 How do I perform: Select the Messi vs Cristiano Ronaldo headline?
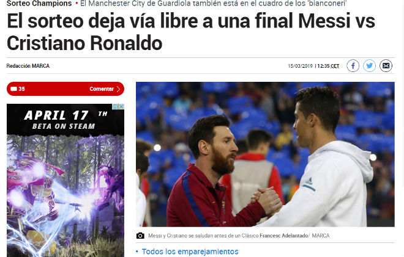190,32
